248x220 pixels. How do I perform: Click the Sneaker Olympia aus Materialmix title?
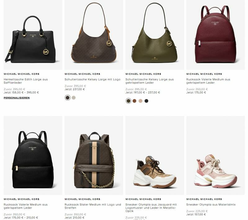[x=211, y=205]
